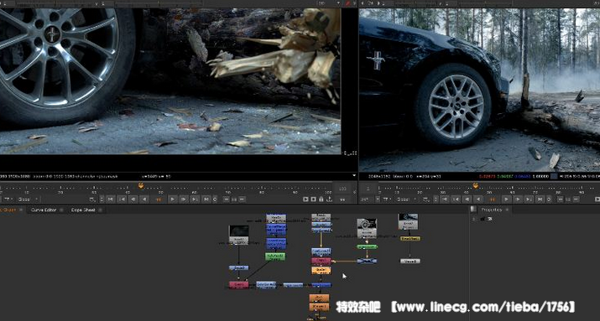The height and width of the screenshot is (321, 600).
Task: Click pane layout icon left of Properties tab
Action: (x=473, y=209)
